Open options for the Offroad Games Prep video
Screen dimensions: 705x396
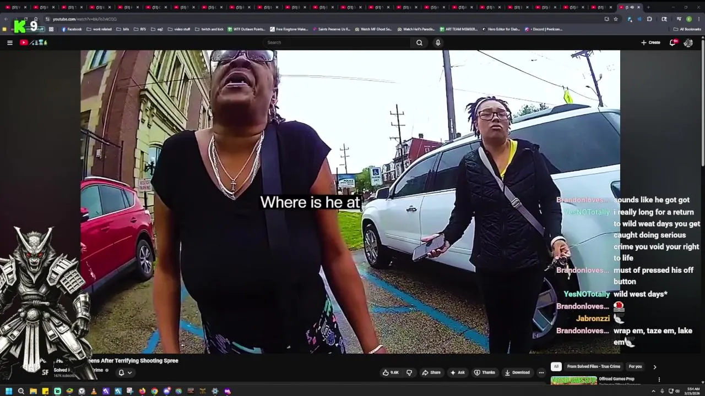click(x=659, y=380)
